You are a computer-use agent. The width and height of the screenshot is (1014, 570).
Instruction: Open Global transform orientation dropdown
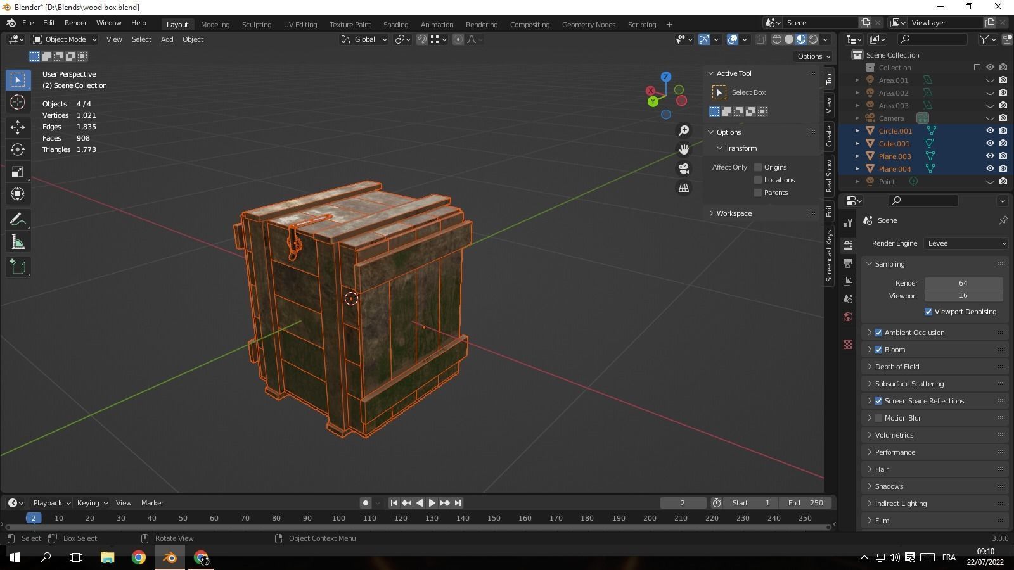(364, 39)
